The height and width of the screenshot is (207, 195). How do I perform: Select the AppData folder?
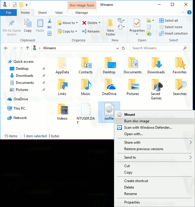coord(62,65)
